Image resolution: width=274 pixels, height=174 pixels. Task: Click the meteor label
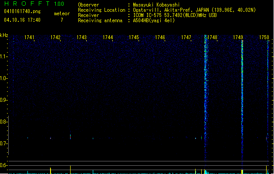tap(62, 13)
